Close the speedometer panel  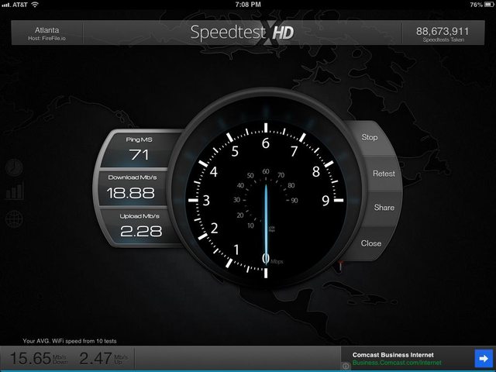(370, 243)
